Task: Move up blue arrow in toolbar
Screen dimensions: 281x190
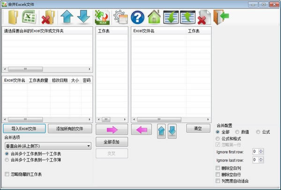Action: click(67, 16)
